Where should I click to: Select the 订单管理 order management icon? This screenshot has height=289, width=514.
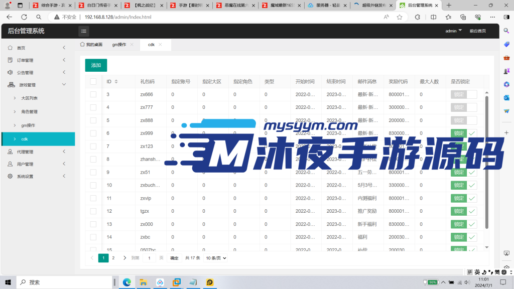coord(10,60)
